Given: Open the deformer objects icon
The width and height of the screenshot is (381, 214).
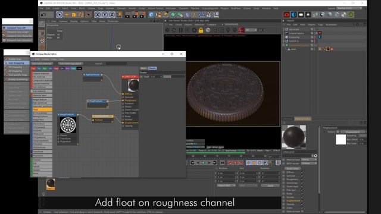Looking at the screenshot, I should click(x=188, y=15).
